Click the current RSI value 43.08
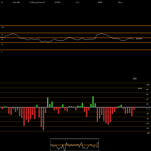The width and height of the screenshot is (151, 151). pyautogui.click(x=139, y=39)
